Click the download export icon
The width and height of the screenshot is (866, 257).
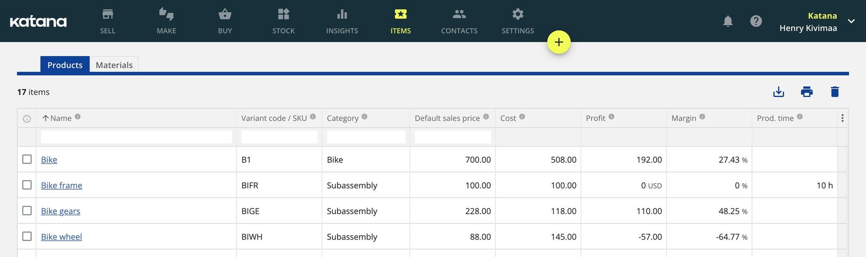(778, 92)
